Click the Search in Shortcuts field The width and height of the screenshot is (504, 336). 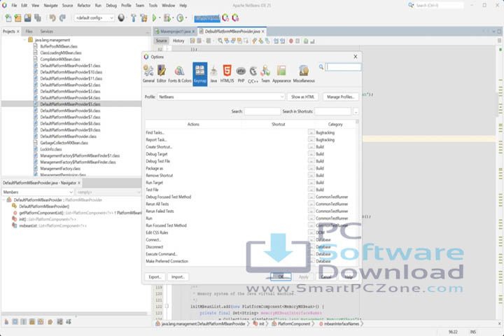pyautogui.click(x=332, y=111)
